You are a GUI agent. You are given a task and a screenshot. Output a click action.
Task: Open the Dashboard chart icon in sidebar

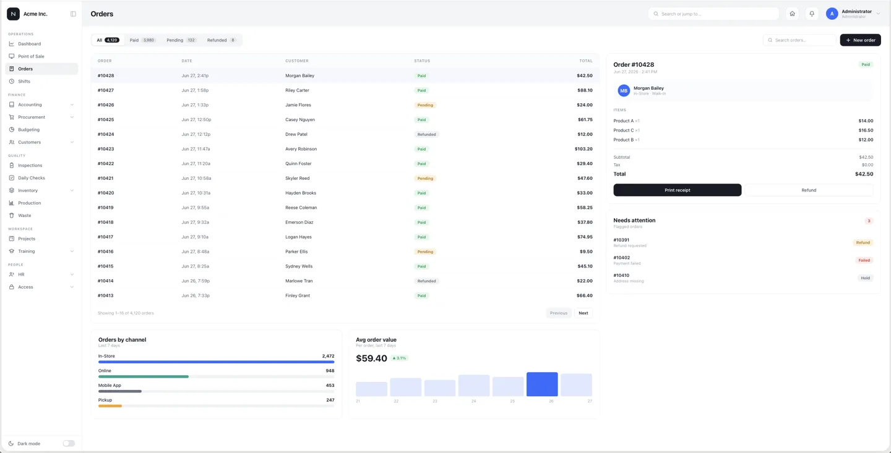click(x=11, y=44)
